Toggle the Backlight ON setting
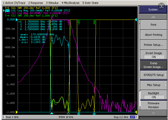Screen dimensions: 168x120 (x=153, y=95)
